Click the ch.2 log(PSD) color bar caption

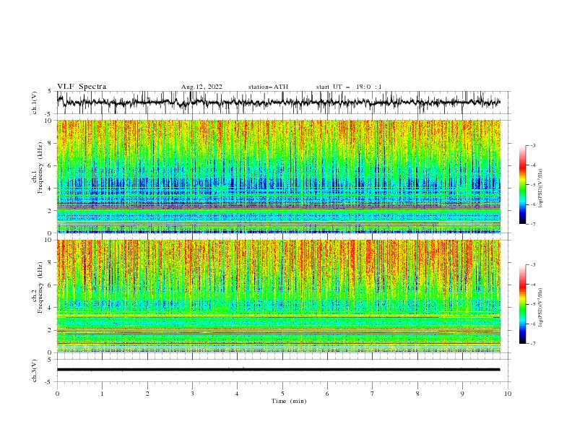541,308
